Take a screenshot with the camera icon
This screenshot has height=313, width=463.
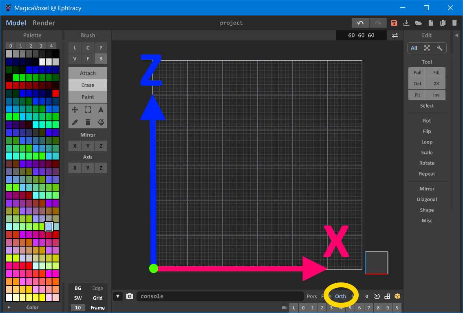(x=130, y=296)
